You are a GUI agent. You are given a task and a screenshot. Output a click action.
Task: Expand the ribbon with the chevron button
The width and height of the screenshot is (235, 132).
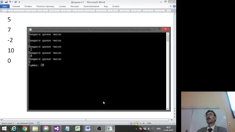click(171, 6)
